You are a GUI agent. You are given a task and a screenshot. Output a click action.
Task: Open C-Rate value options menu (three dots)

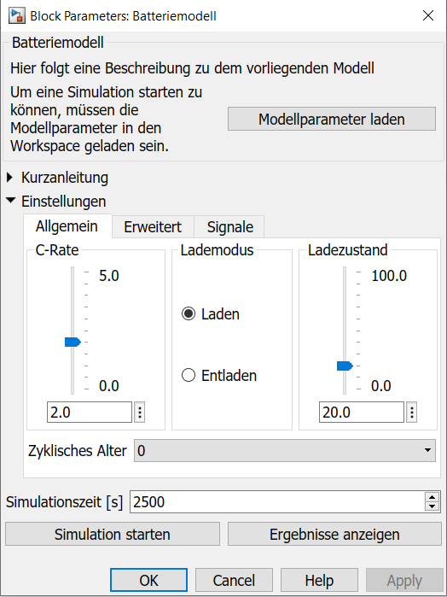click(x=140, y=412)
